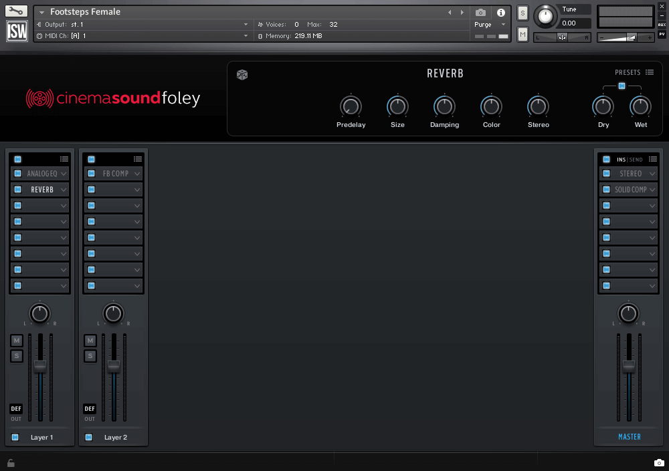Image resolution: width=669 pixels, height=471 pixels.
Task: Go to previous instrument arrow
Action: [x=450, y=13]
